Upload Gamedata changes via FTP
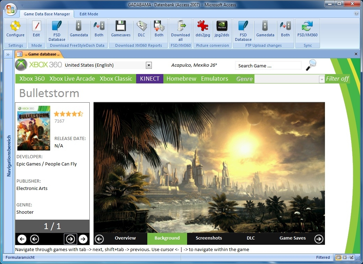 click(265, 29)
